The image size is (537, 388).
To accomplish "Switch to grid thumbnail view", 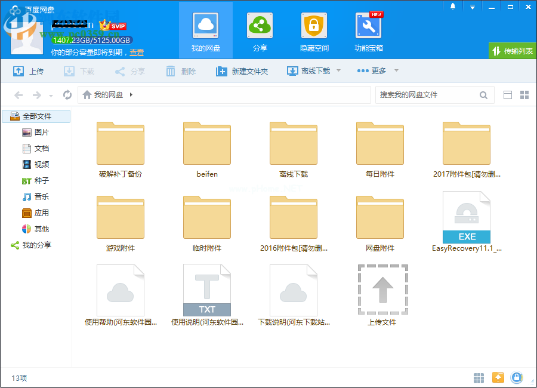I will [x=524, y=95].
